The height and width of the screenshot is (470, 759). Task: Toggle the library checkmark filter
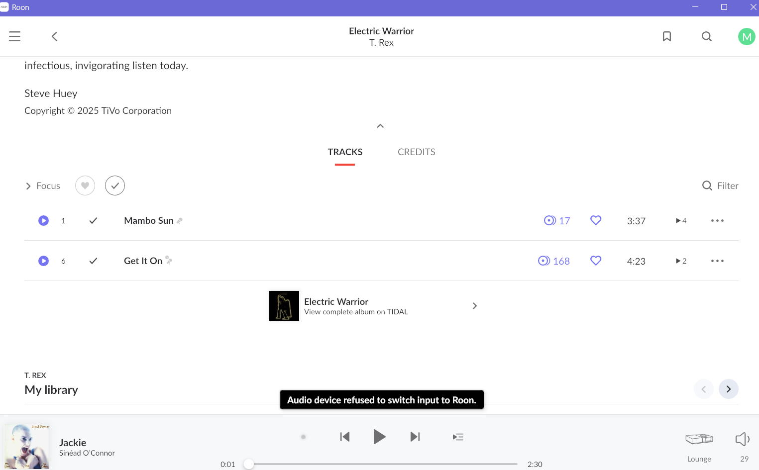(x=115, y=186)
